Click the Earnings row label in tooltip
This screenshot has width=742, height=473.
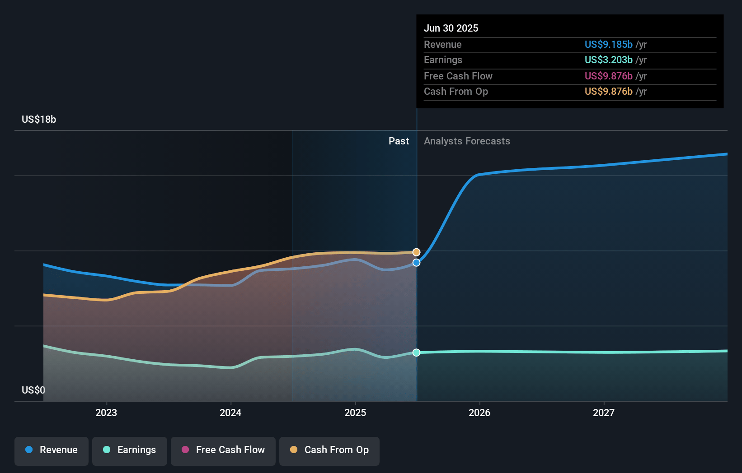[443, 60]
